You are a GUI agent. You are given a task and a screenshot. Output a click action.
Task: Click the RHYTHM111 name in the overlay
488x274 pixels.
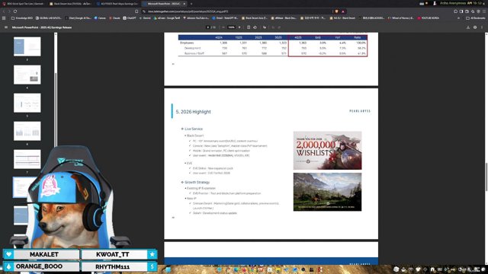coord(112,266)
